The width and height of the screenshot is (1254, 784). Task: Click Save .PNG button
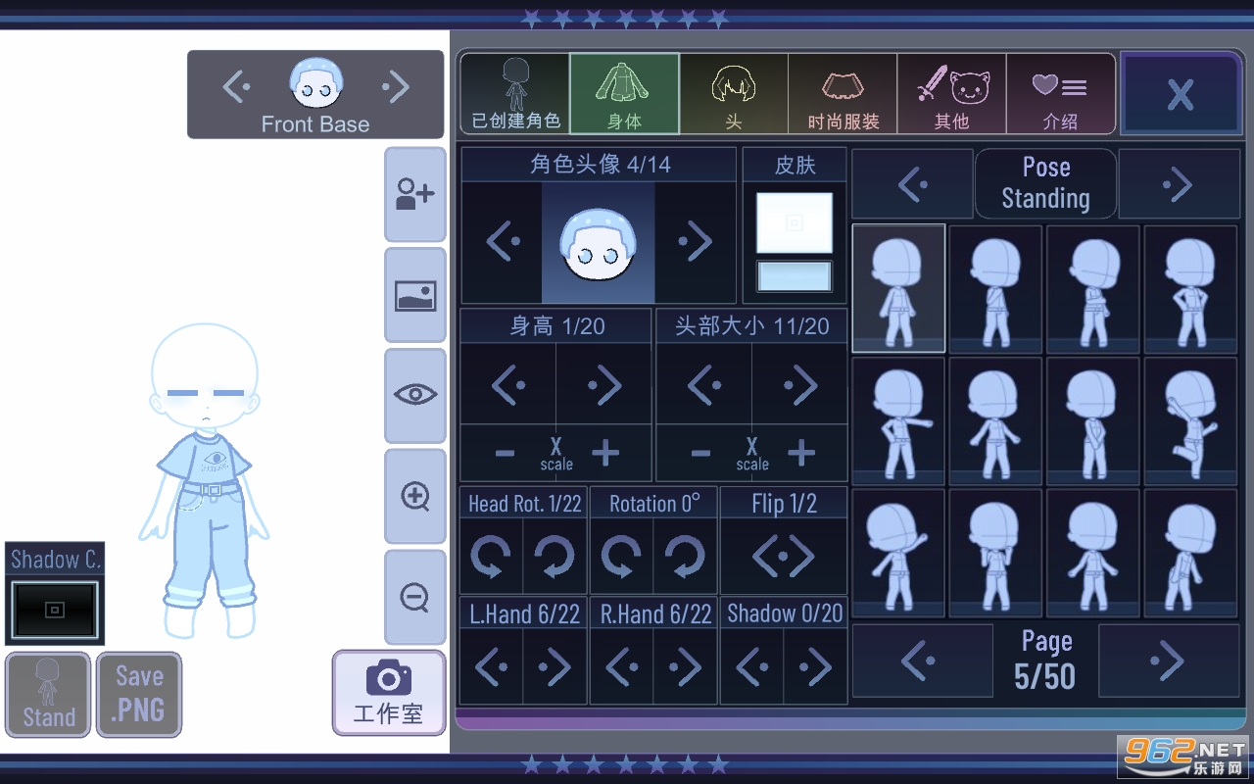pos(139,695)
